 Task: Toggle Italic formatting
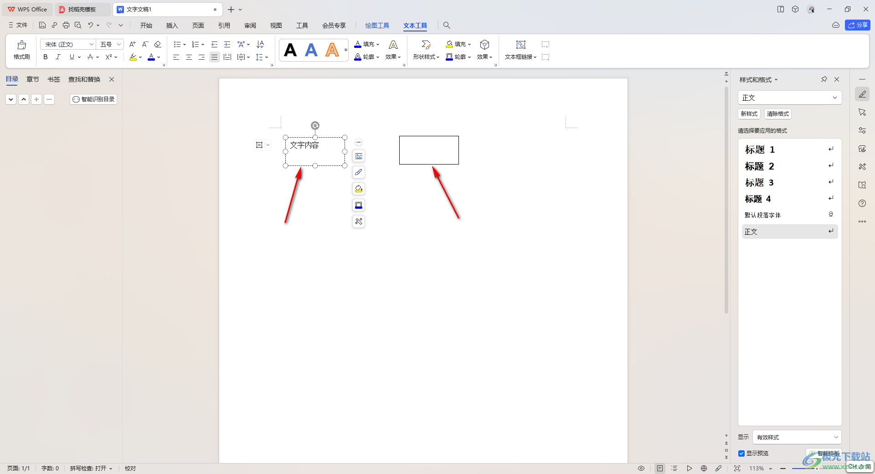[x=58, y=57]
